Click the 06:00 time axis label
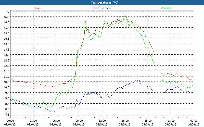Image resolution: width=204 pixels, height=127 pixels. [x=56, y=121]
